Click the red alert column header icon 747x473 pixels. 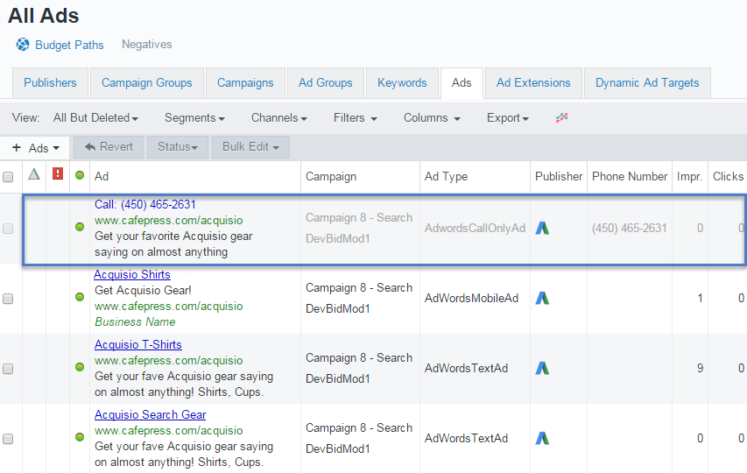(58, 173)
